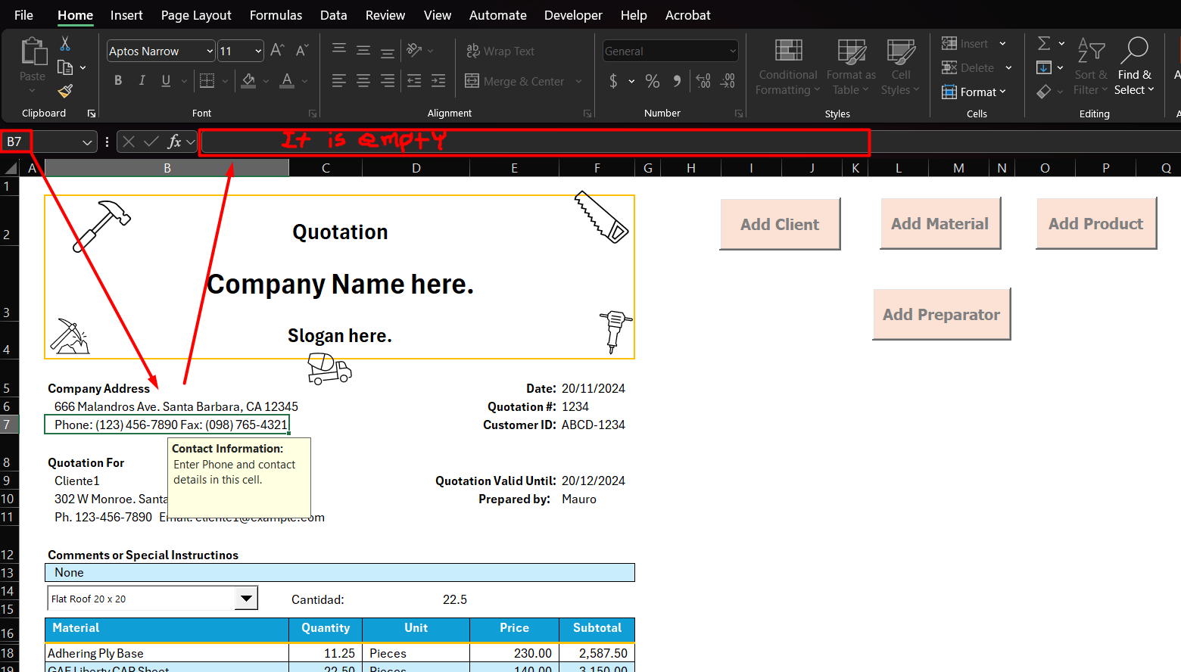This screenshot has height=672, width=1181.
Task: Switch to the Formulas tab
Action: click(x=276, y=15)
